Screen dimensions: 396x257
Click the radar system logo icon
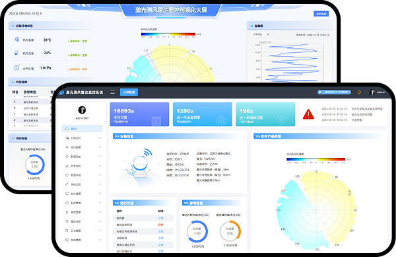(x=61, y=92)
